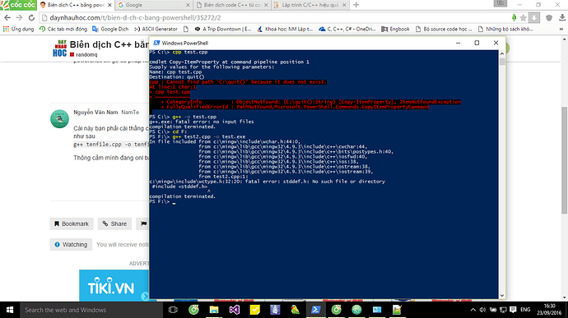Show hidden system tray icons
The width and height of the screenshot is (568, 318).
point(473,310)
